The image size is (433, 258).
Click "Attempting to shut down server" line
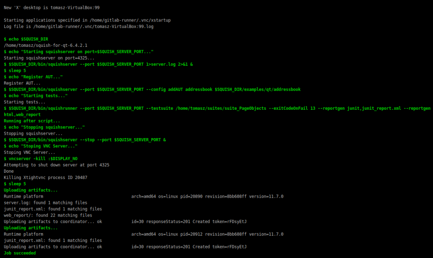point(56,165)
